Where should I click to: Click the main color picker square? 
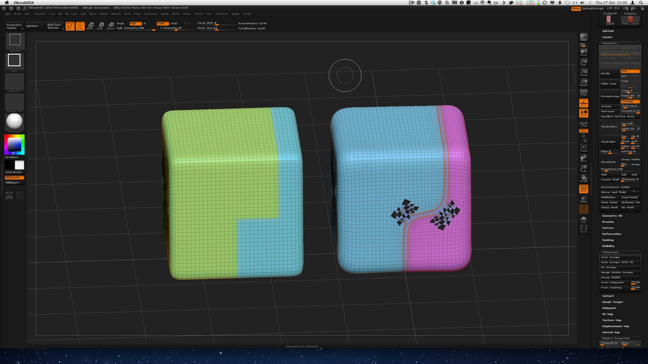click(x=14, y=144)
